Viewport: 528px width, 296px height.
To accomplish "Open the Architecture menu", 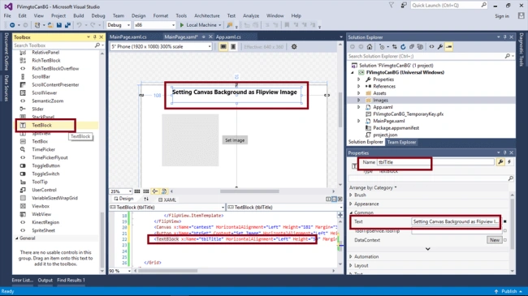I will coord(207,15).
